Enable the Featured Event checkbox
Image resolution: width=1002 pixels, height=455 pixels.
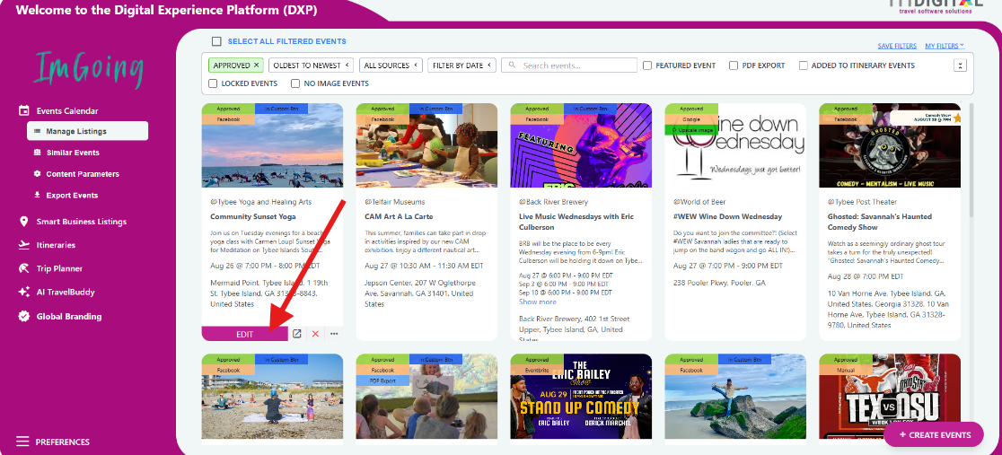coord(647,66)
